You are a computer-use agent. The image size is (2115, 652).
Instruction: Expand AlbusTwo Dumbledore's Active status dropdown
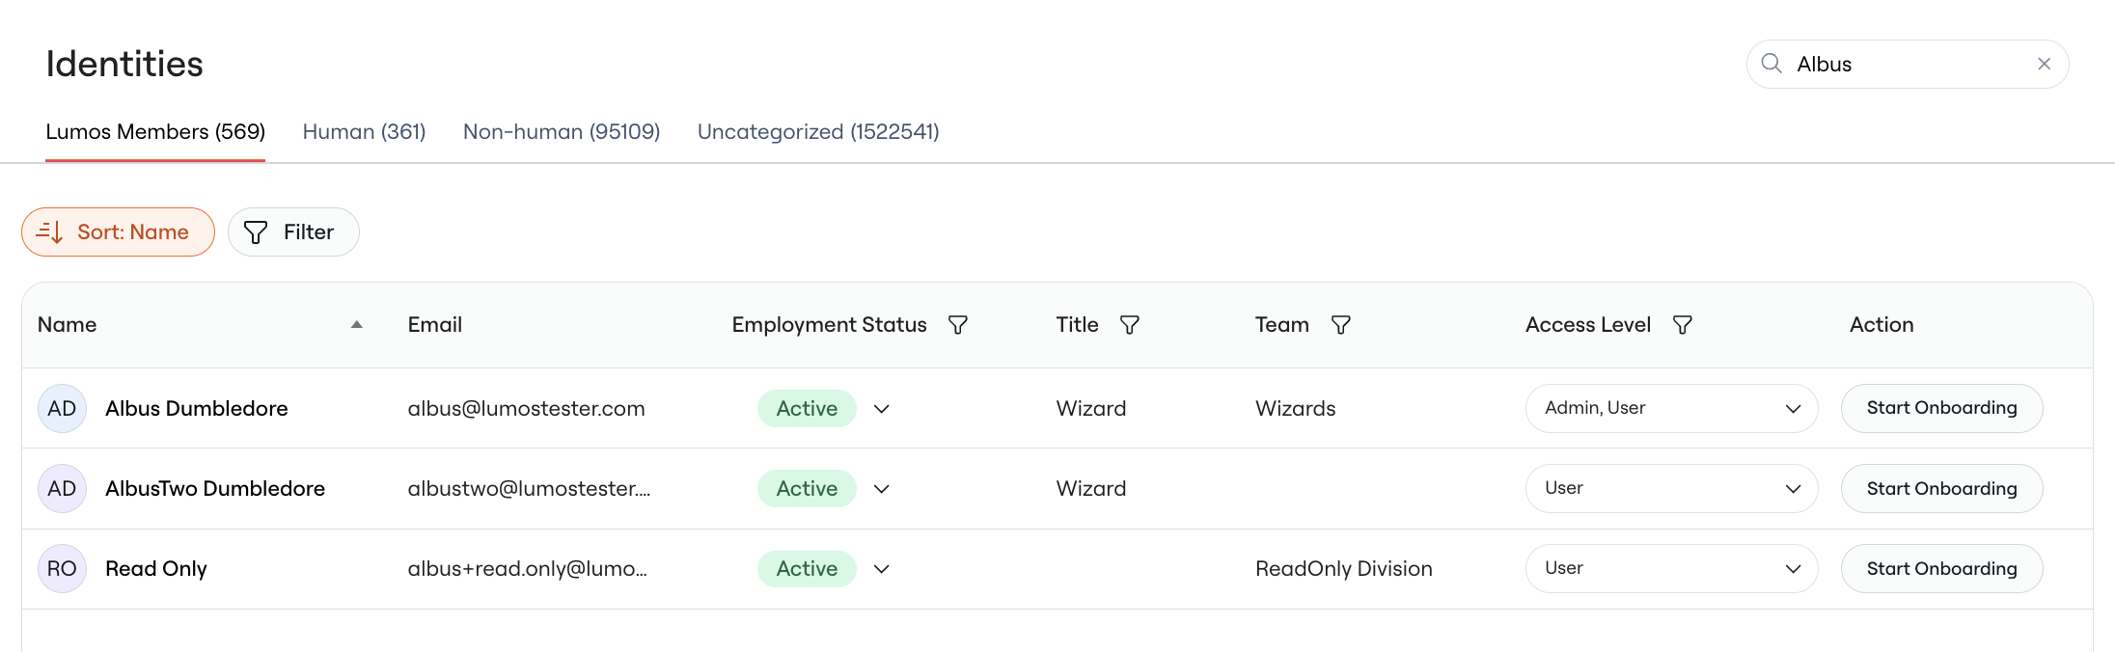(881, 489)
